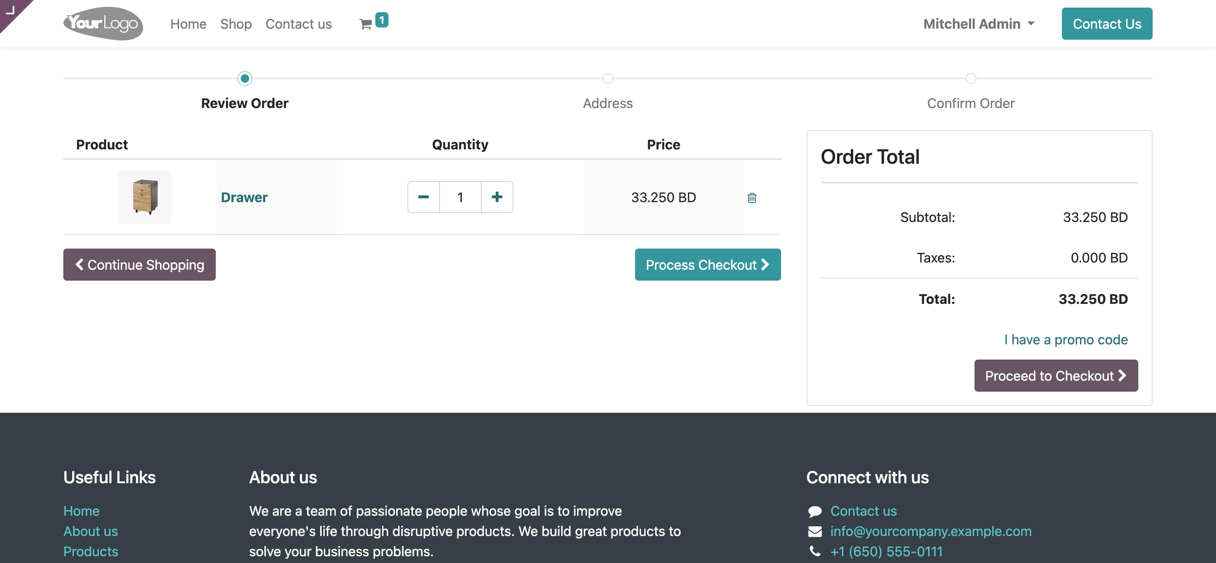Click the +1 (650) 555-0111 phone link

coord(887,552)
